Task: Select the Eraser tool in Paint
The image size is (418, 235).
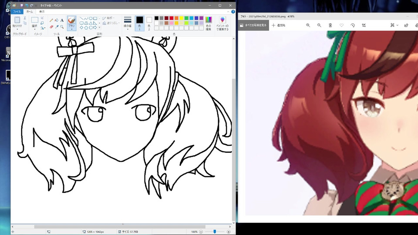Action: [51, 27]
